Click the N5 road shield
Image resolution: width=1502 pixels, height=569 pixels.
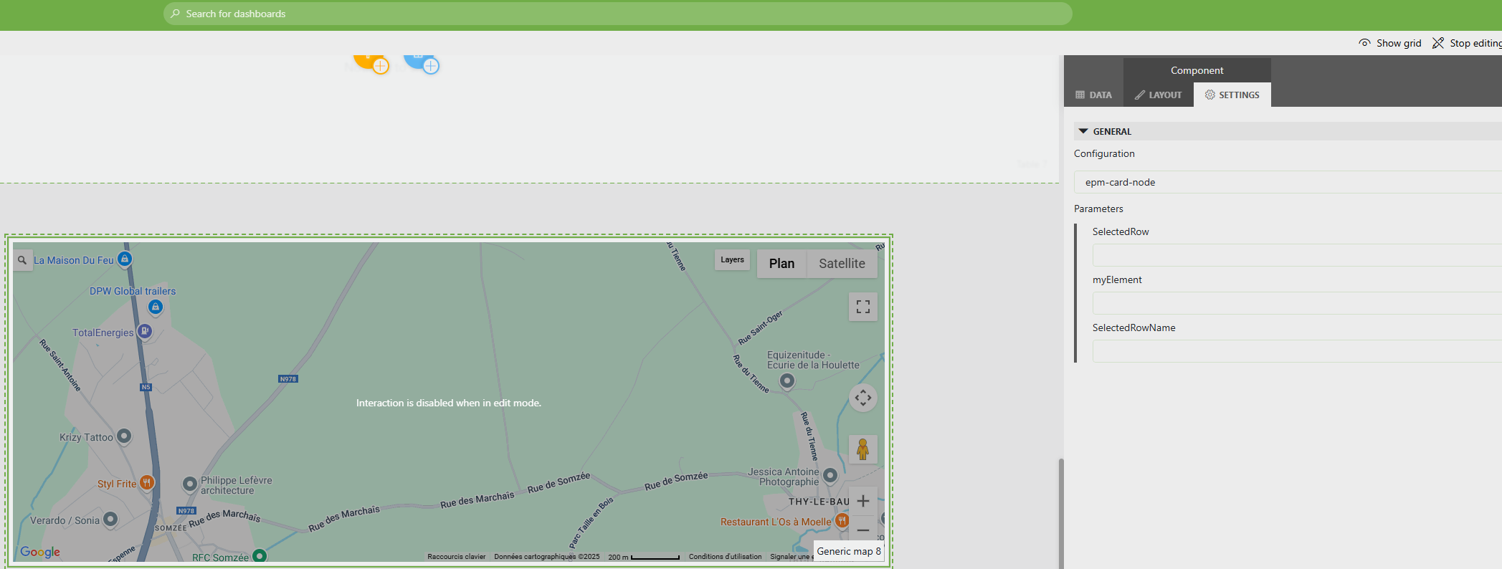146,387
